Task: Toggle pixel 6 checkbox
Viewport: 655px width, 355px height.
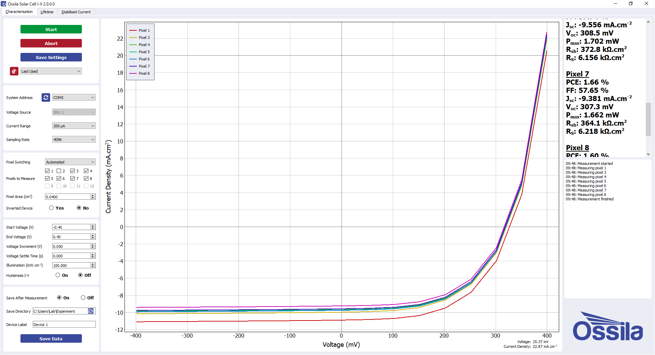Action: click(59, 178)
